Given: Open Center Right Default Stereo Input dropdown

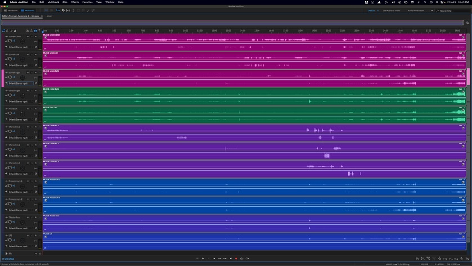Looking at the screenshot, I should [x=20, y=101].
